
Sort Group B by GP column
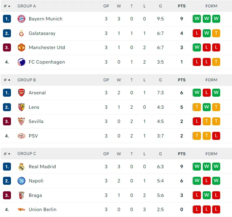pos(106,80)
